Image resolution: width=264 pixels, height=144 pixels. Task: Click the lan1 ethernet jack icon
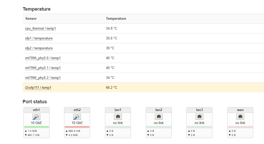point(118,117)
